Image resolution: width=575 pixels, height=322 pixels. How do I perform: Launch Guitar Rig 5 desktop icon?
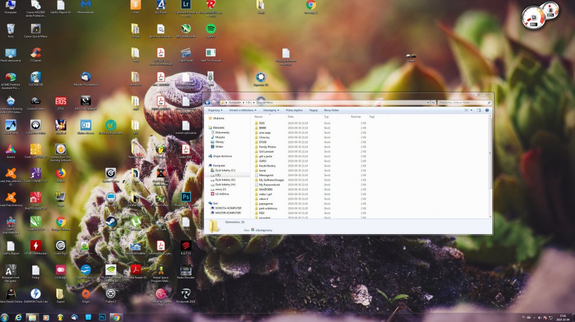(60, 247)
